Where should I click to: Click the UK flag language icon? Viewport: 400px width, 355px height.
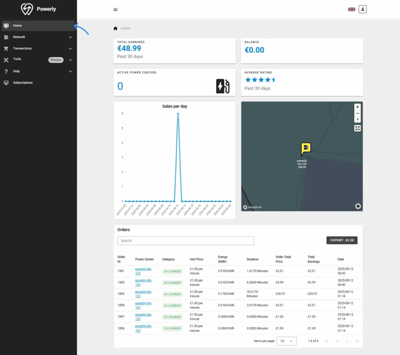pyautogui.click(x=352, y=9)
